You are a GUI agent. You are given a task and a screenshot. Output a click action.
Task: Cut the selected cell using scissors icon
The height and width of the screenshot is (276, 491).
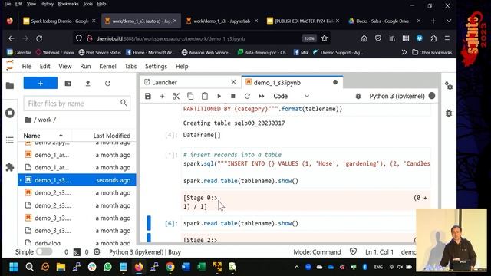176,96
